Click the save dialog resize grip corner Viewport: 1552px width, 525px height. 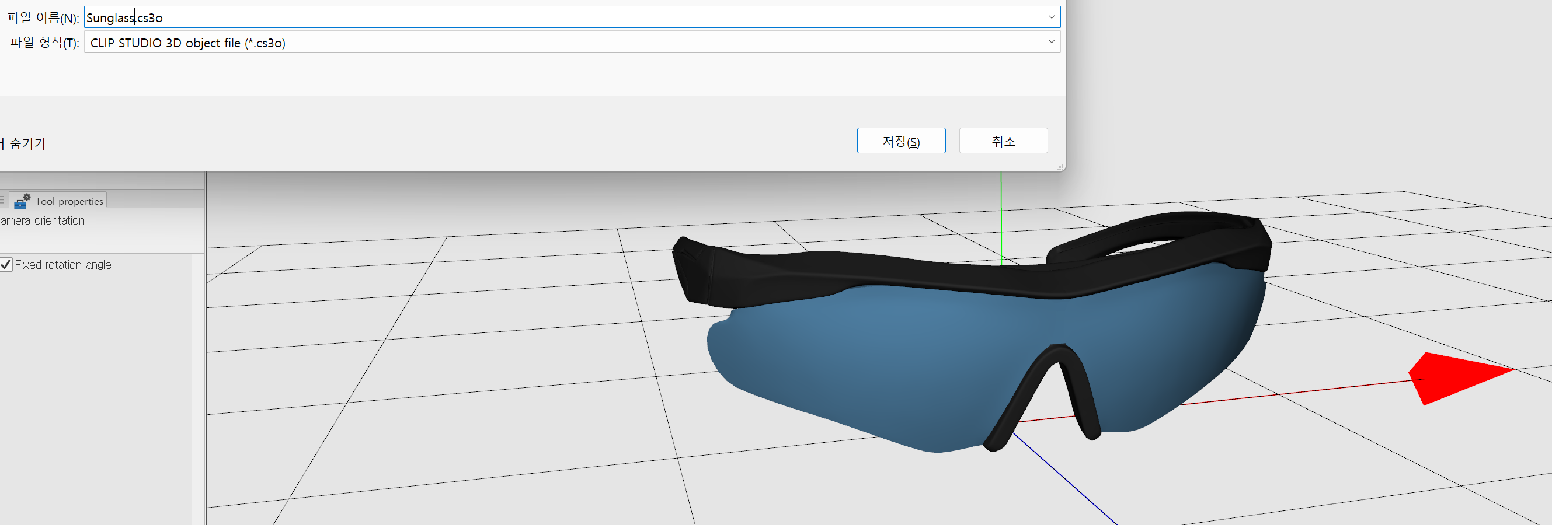pyautogui.click(x=1060, y=167)
